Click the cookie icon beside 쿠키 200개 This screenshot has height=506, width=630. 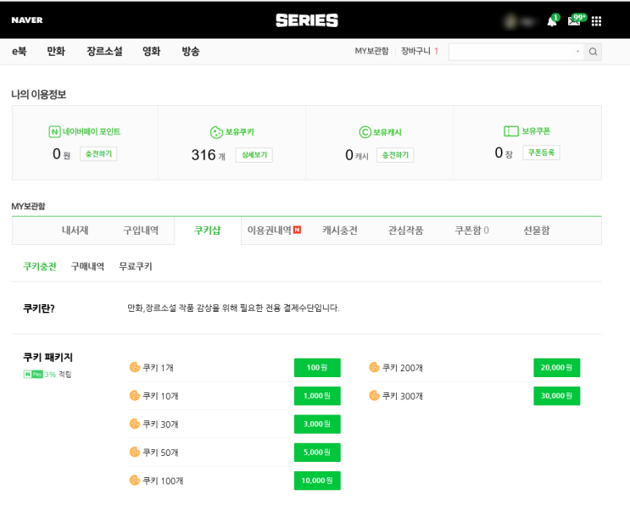click(x=374, y=367)
